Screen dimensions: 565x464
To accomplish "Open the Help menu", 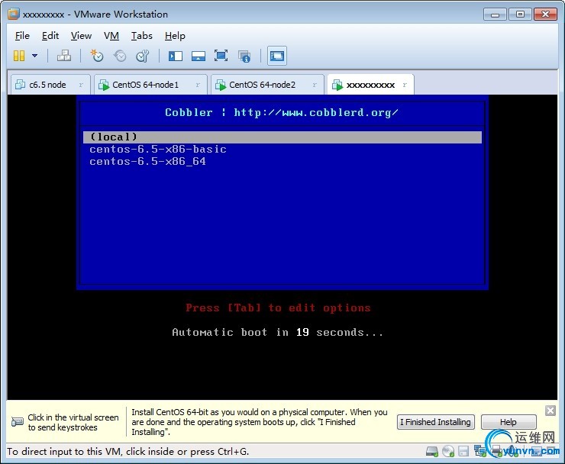I will coord(175,36).
